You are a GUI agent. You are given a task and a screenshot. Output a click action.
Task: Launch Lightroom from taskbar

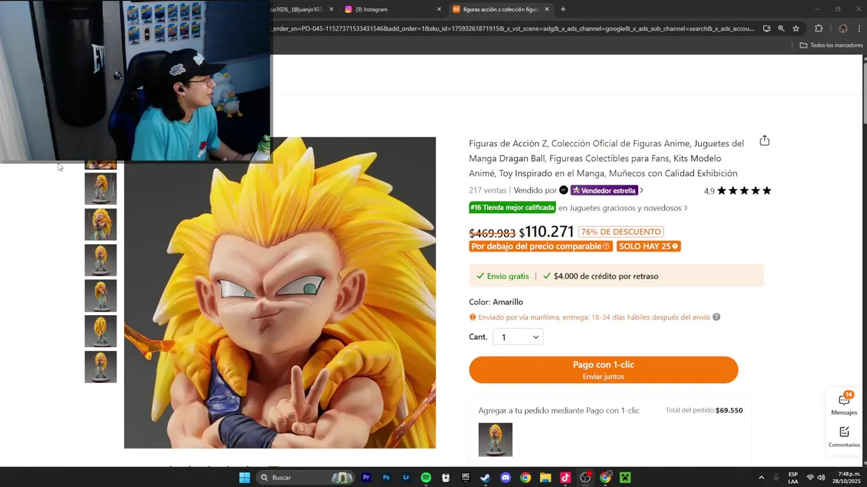406,478
